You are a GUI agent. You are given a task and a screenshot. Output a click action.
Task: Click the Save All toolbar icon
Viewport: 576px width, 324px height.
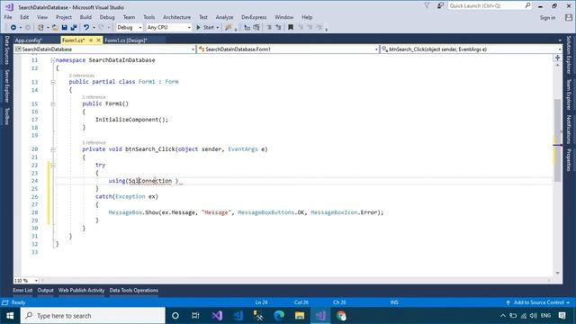click(x=74, y=28)
